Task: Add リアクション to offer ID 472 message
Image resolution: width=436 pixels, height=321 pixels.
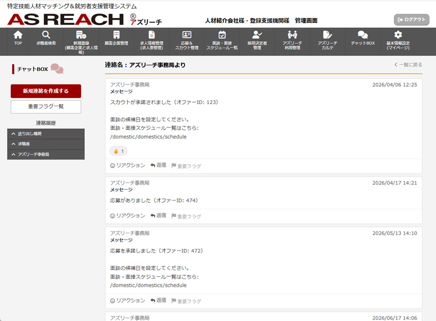Action: point(128,301)
